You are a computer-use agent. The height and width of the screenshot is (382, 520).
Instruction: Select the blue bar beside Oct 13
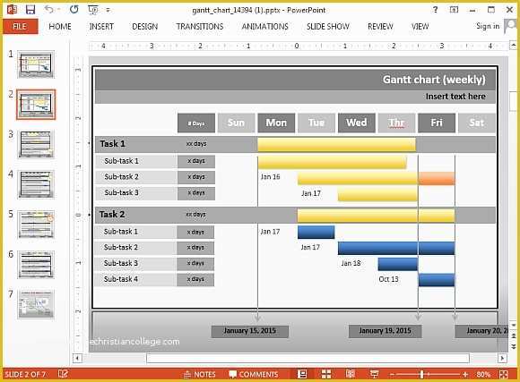pyautogui.click(x=437, y=280)
